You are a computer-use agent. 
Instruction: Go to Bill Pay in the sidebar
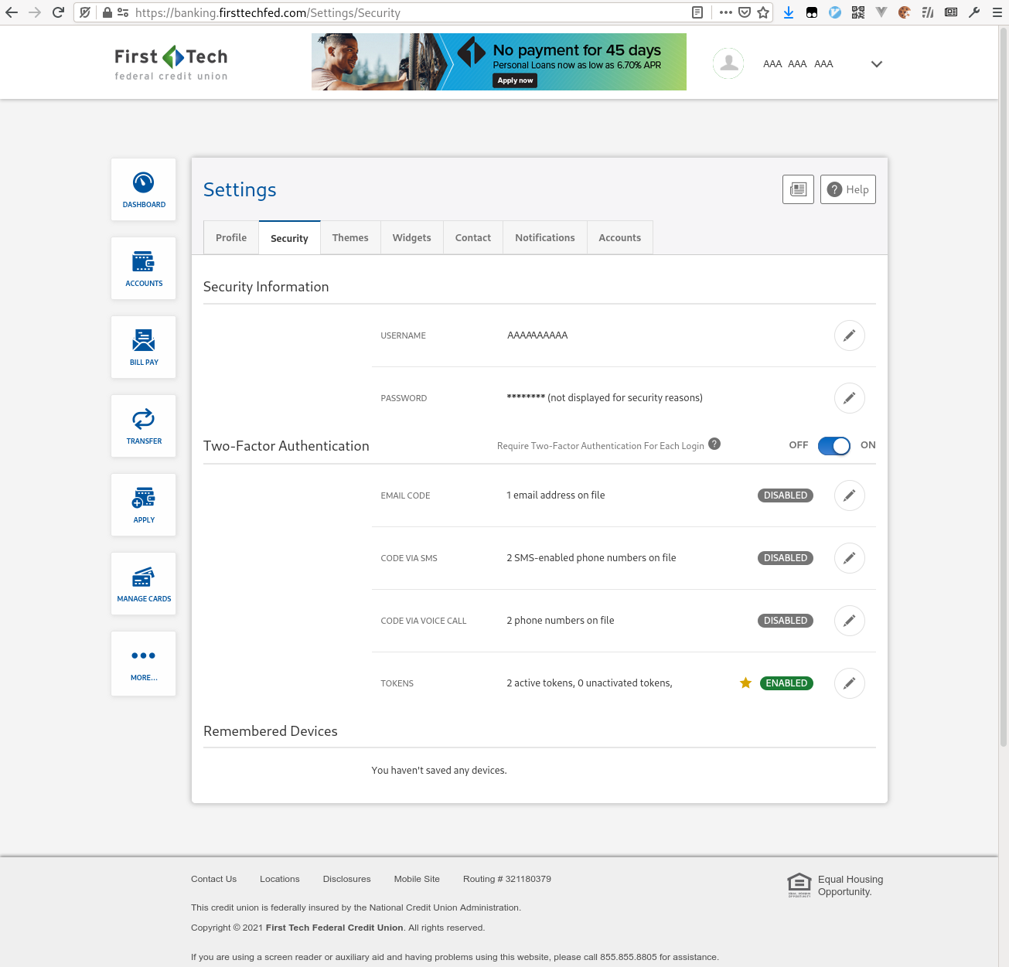pyautogui.click(x=144, y=347)
